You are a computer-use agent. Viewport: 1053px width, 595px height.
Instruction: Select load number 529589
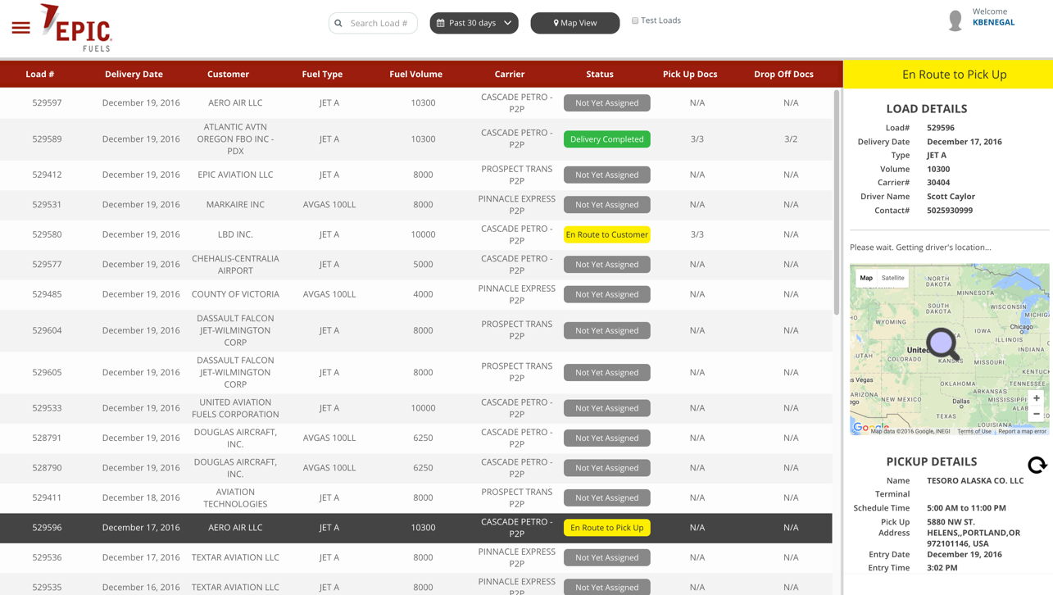(47, 139)
